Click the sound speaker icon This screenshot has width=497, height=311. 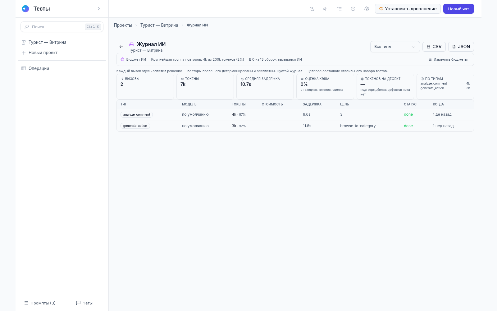click(325, 9)
